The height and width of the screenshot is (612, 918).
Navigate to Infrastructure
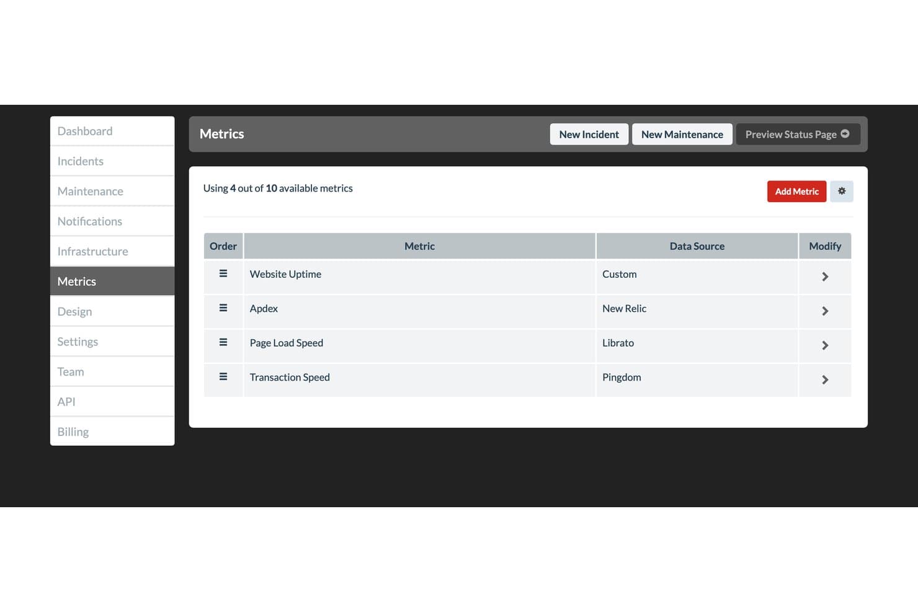[x=112, y=251]
